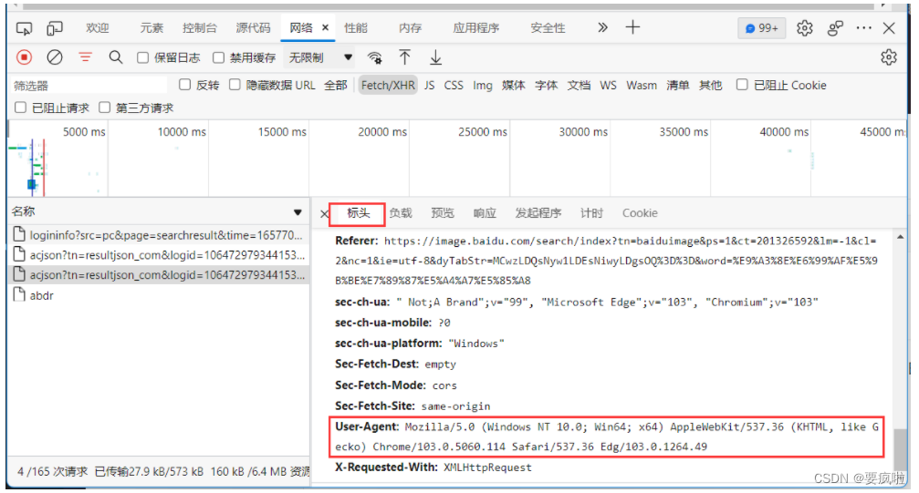This screenshot has height=493, width=919.
Task: Open network search magnifier
Action: (116, 57)
